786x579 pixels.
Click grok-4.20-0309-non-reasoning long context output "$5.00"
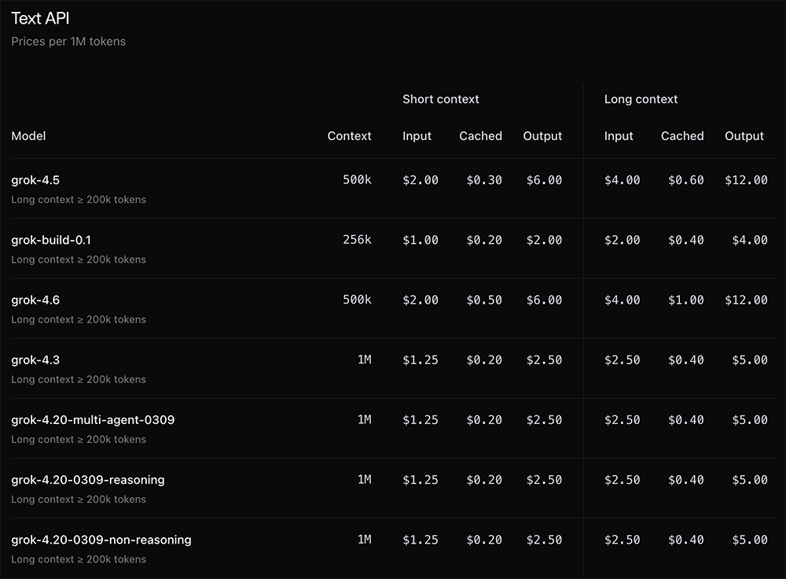(x=749, y=540)
